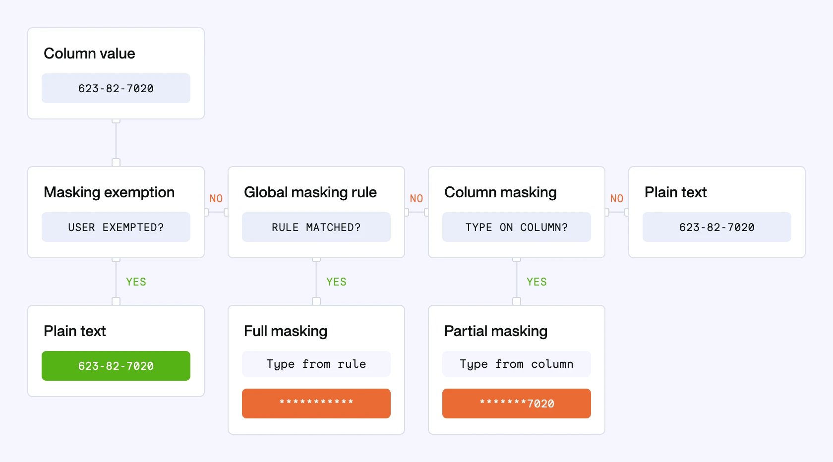Viewport: 833px width, 462px height.
Task: Select the 623-82-7020 value in right Plain text card
Action: pyautogui.click(x=717, y=227)
